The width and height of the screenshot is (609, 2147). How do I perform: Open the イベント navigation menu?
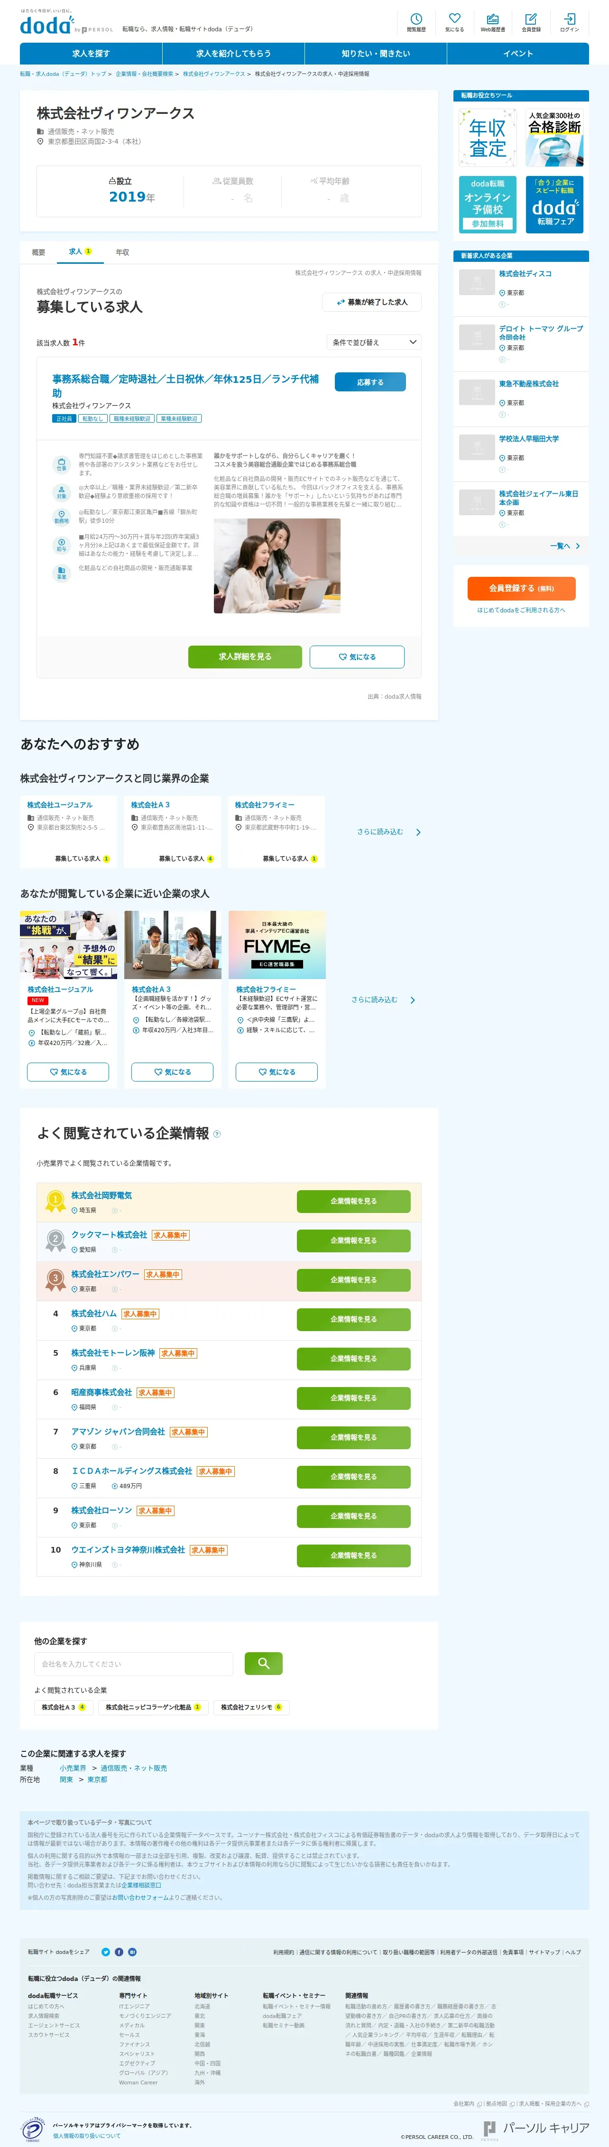click(x=517, y=53)
